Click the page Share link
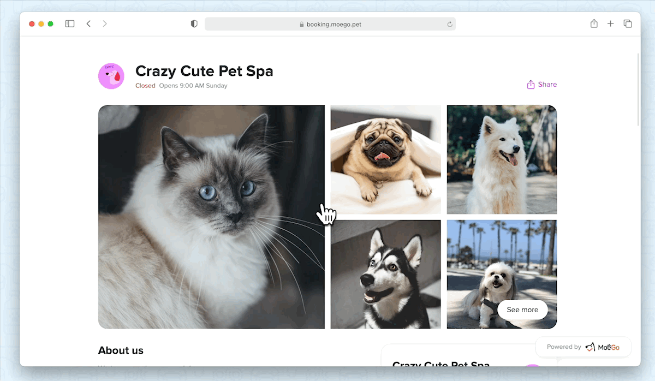The image size is (655, 381). coord(541,85)
